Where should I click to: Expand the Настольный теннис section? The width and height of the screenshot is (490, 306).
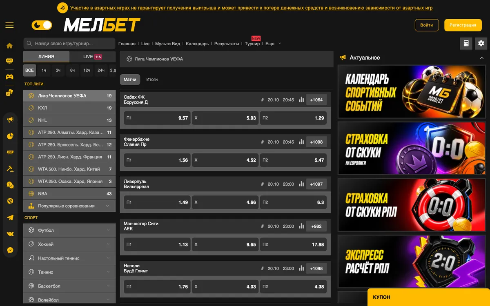(x=69, y=258)
